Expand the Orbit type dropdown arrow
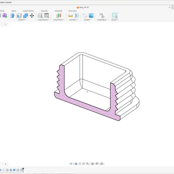 [x=74, y=164]
